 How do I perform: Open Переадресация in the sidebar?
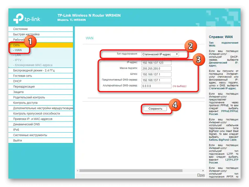[41, 87]
